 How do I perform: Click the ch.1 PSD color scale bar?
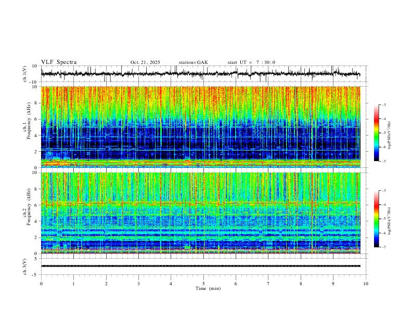coord(377,133)
